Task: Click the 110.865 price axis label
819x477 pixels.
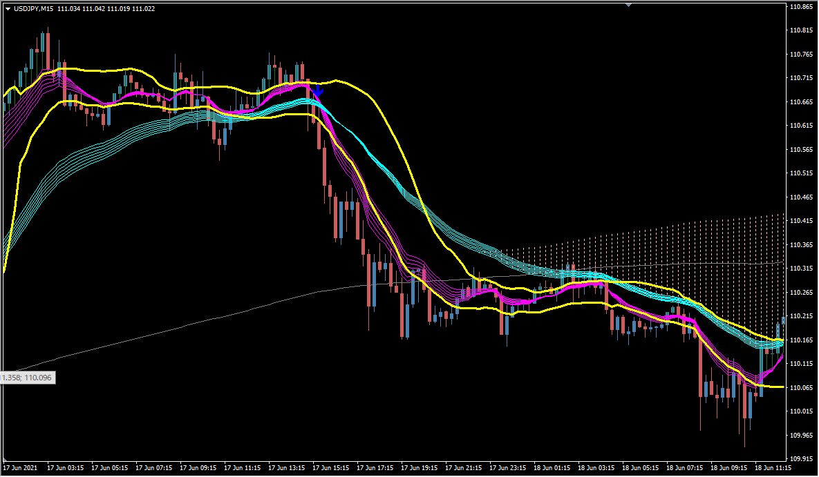Action: coord(801,7)
